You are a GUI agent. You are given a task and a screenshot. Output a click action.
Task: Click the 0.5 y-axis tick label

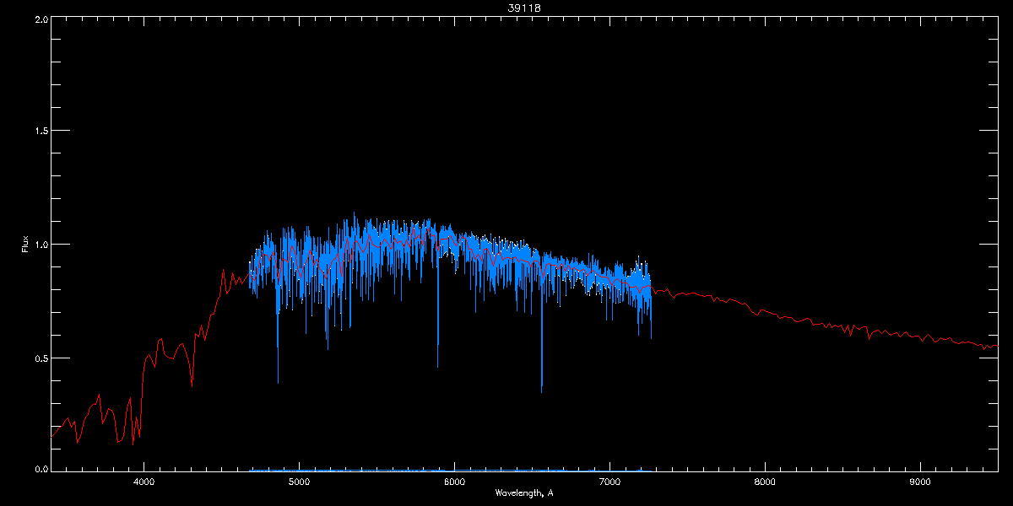coord(40,358)
